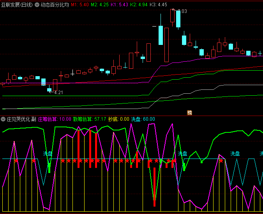Click the 动态百分比均 indicator name
263x214 pixels.
click(x=55, y=5)
